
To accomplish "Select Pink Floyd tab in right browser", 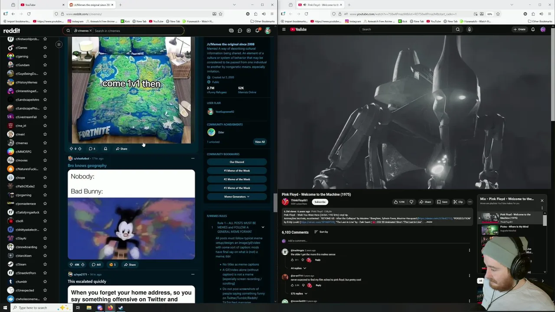I will pos(320,5).
